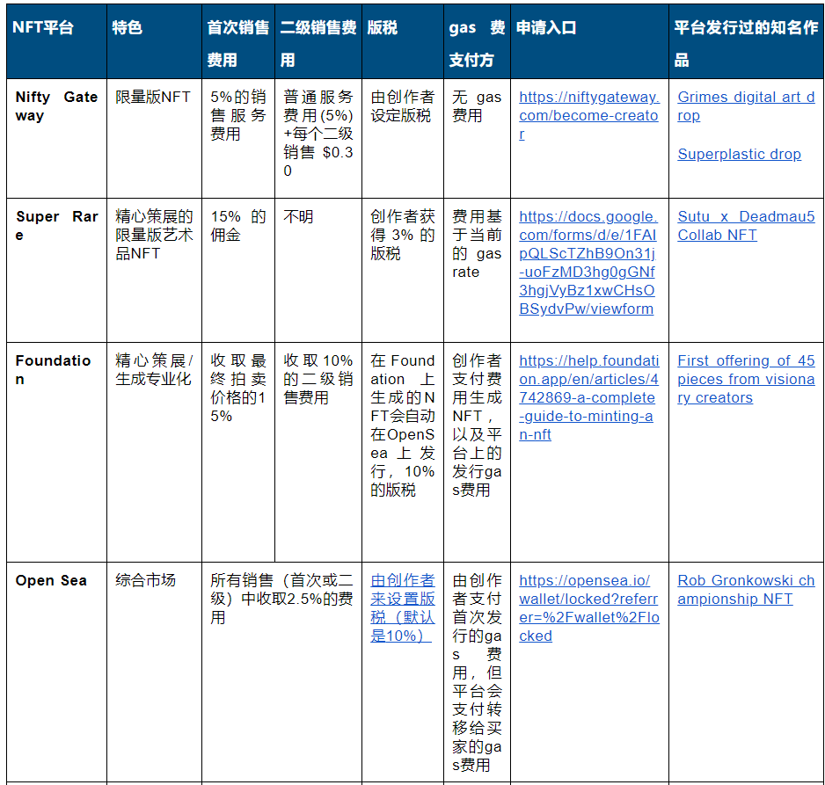Click the 费用基于当前的 gas rate cell
This screenshot has height=785, width=825.
point(477,270)
